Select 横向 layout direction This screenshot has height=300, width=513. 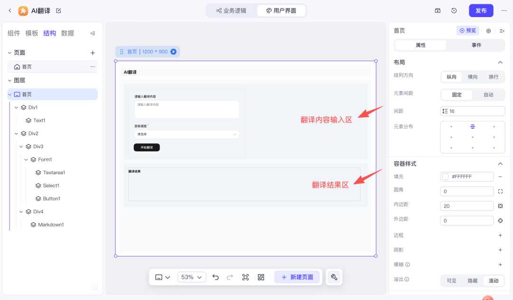pos(473,77)
